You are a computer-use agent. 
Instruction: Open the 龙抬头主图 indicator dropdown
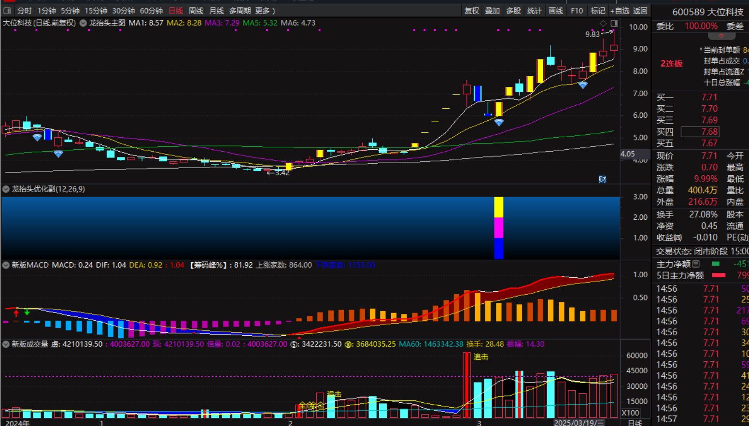pyautogui.click(x=84, y=23)
